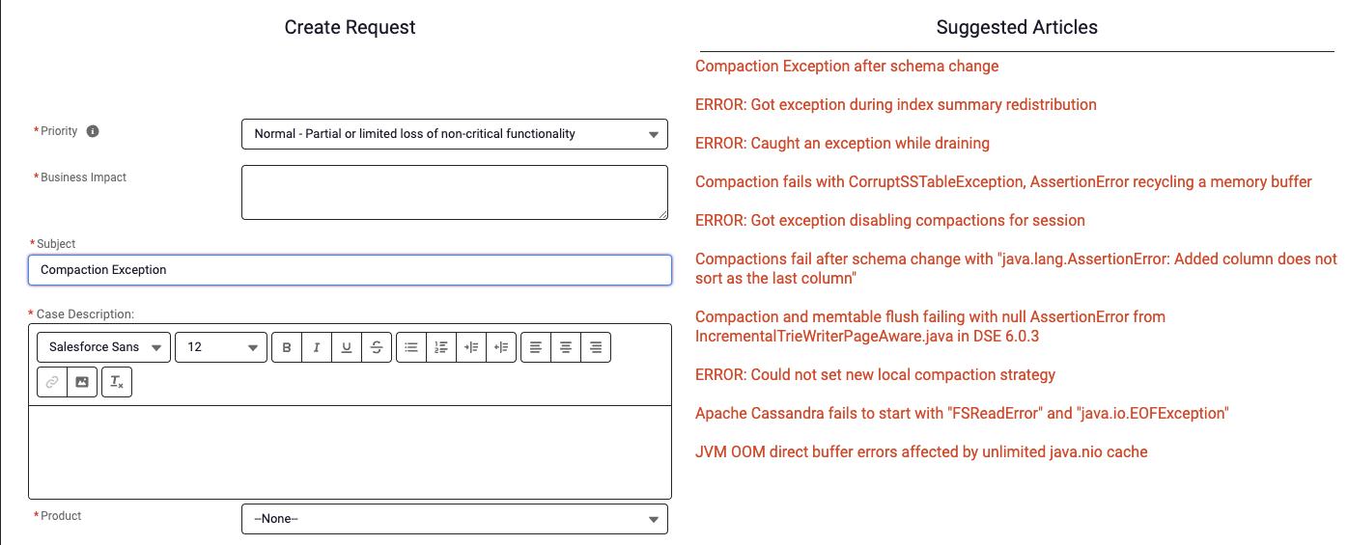Open 'Could not set new local compaction strategy' article

(875, 375)
